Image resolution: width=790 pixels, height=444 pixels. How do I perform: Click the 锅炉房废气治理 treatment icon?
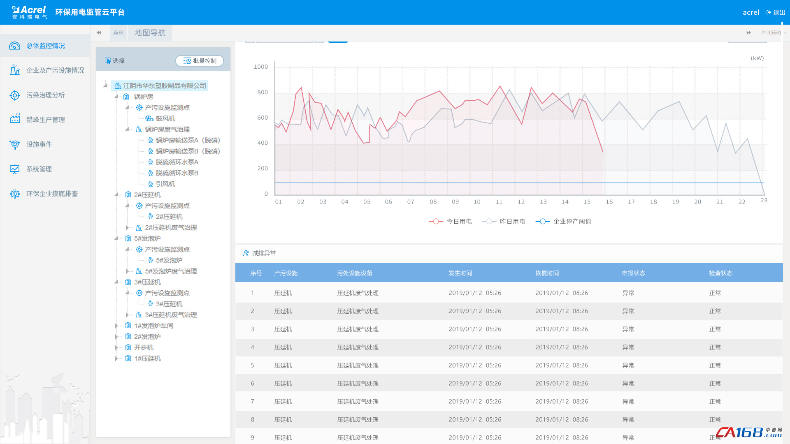[x=139, y=129]
